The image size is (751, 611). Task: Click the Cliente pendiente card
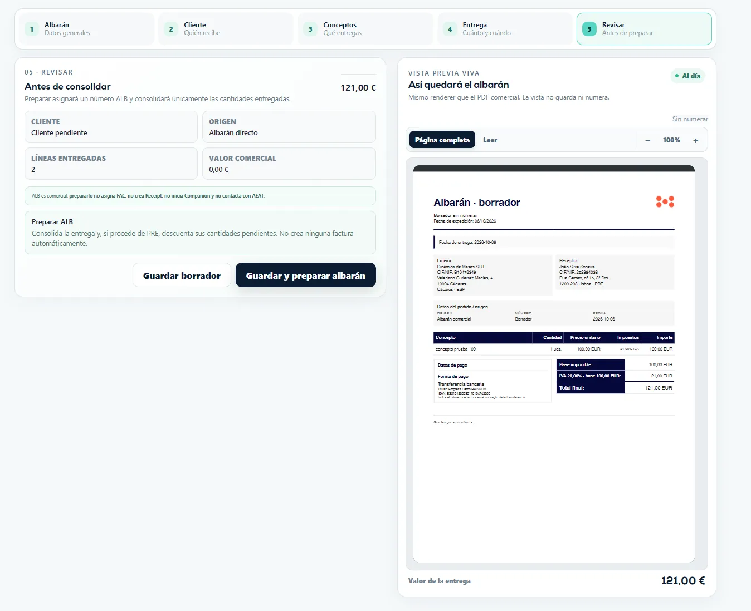coord(111,127)
